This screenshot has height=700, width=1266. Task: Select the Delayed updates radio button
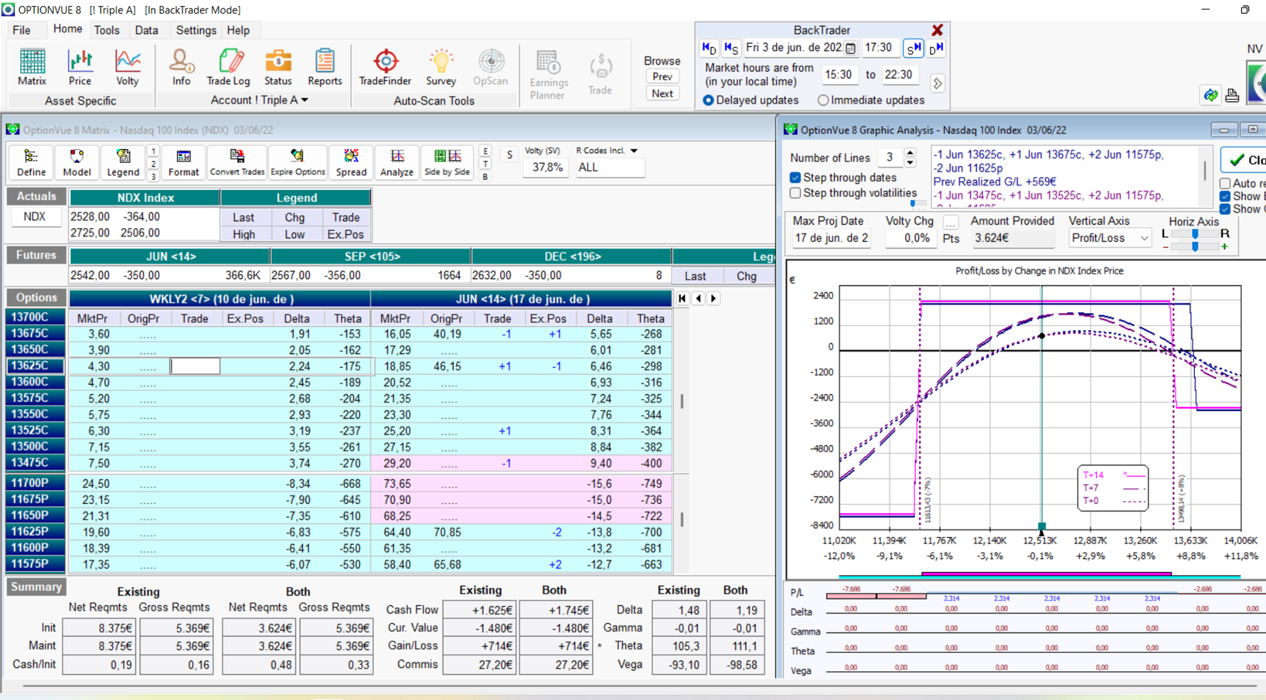(x=708, y=100)
